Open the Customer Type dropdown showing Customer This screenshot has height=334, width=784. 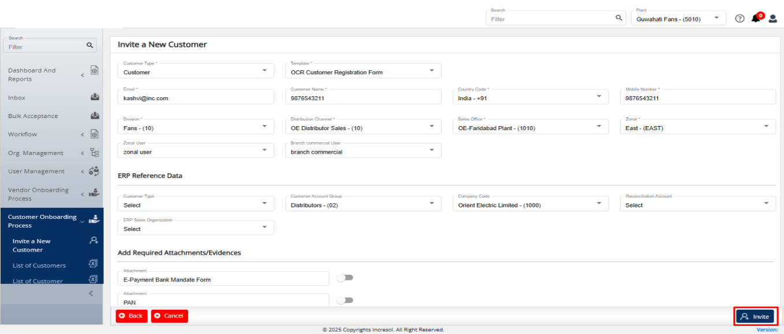195,71
